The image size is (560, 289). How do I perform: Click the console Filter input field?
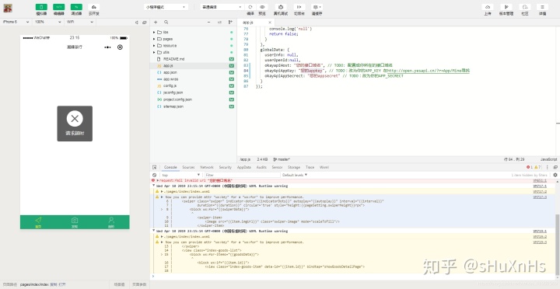click(243, 175)
